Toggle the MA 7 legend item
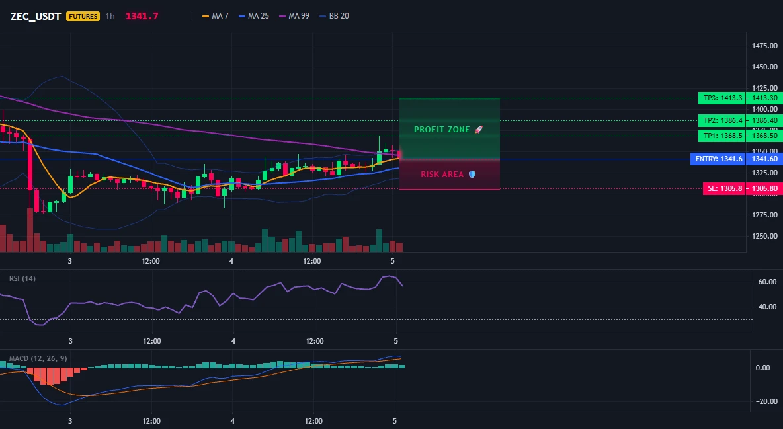This screenshot has width=783, height=429. coord(215,16)
